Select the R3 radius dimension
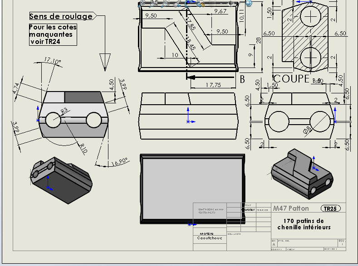 pos(64,111)
